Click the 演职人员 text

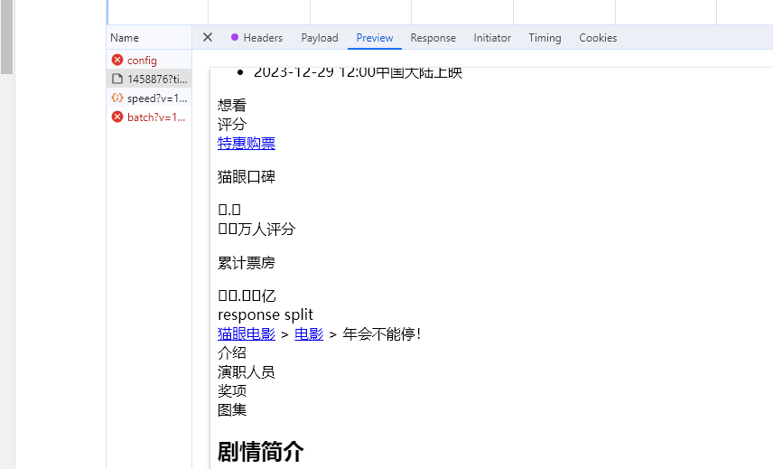click(x=247, y=372)
